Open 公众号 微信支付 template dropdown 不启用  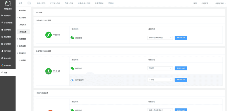(160, 68)
